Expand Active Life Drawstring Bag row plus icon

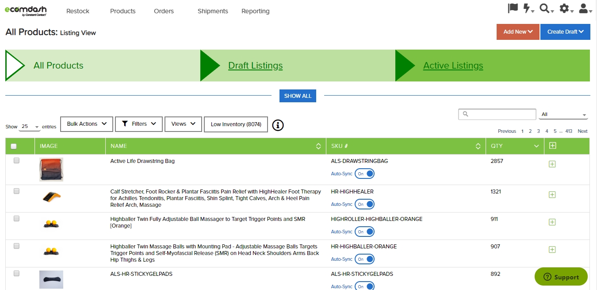(x=552, y=164)
